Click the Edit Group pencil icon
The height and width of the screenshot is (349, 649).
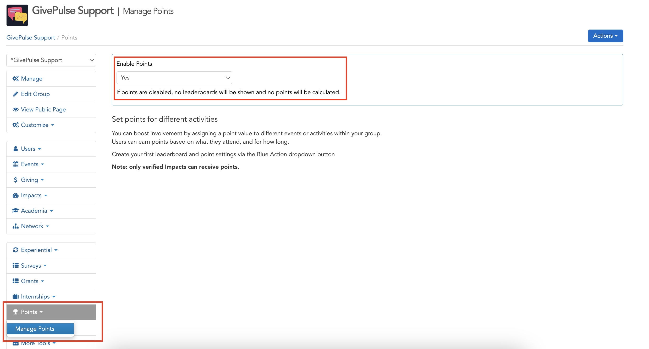pyautogui.click(x=16, y=94)
